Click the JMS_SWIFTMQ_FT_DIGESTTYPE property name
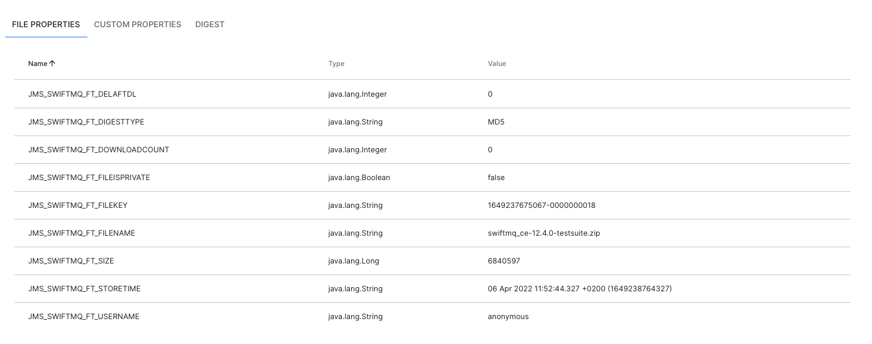The width and height of the screenshot is (872, 344). 86,122
